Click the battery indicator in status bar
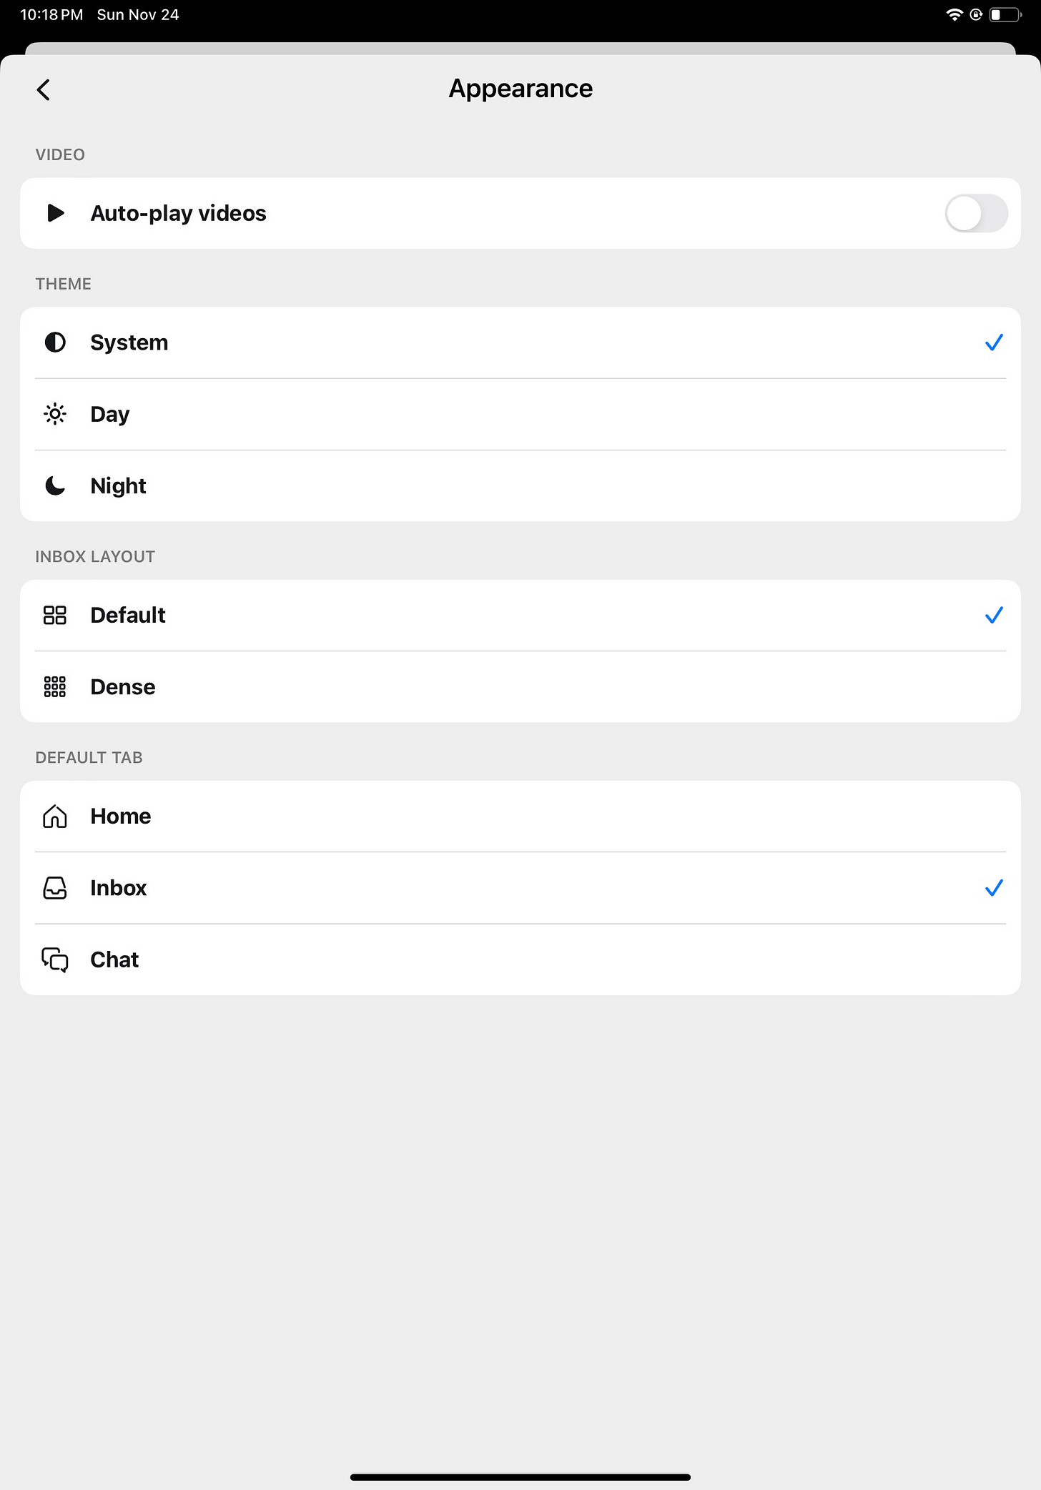The height and width of the screenshot is (1490, 1041). click(x=1005, y=14)
